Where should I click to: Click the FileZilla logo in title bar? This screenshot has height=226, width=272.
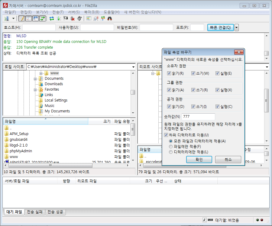tap(5, 5)
